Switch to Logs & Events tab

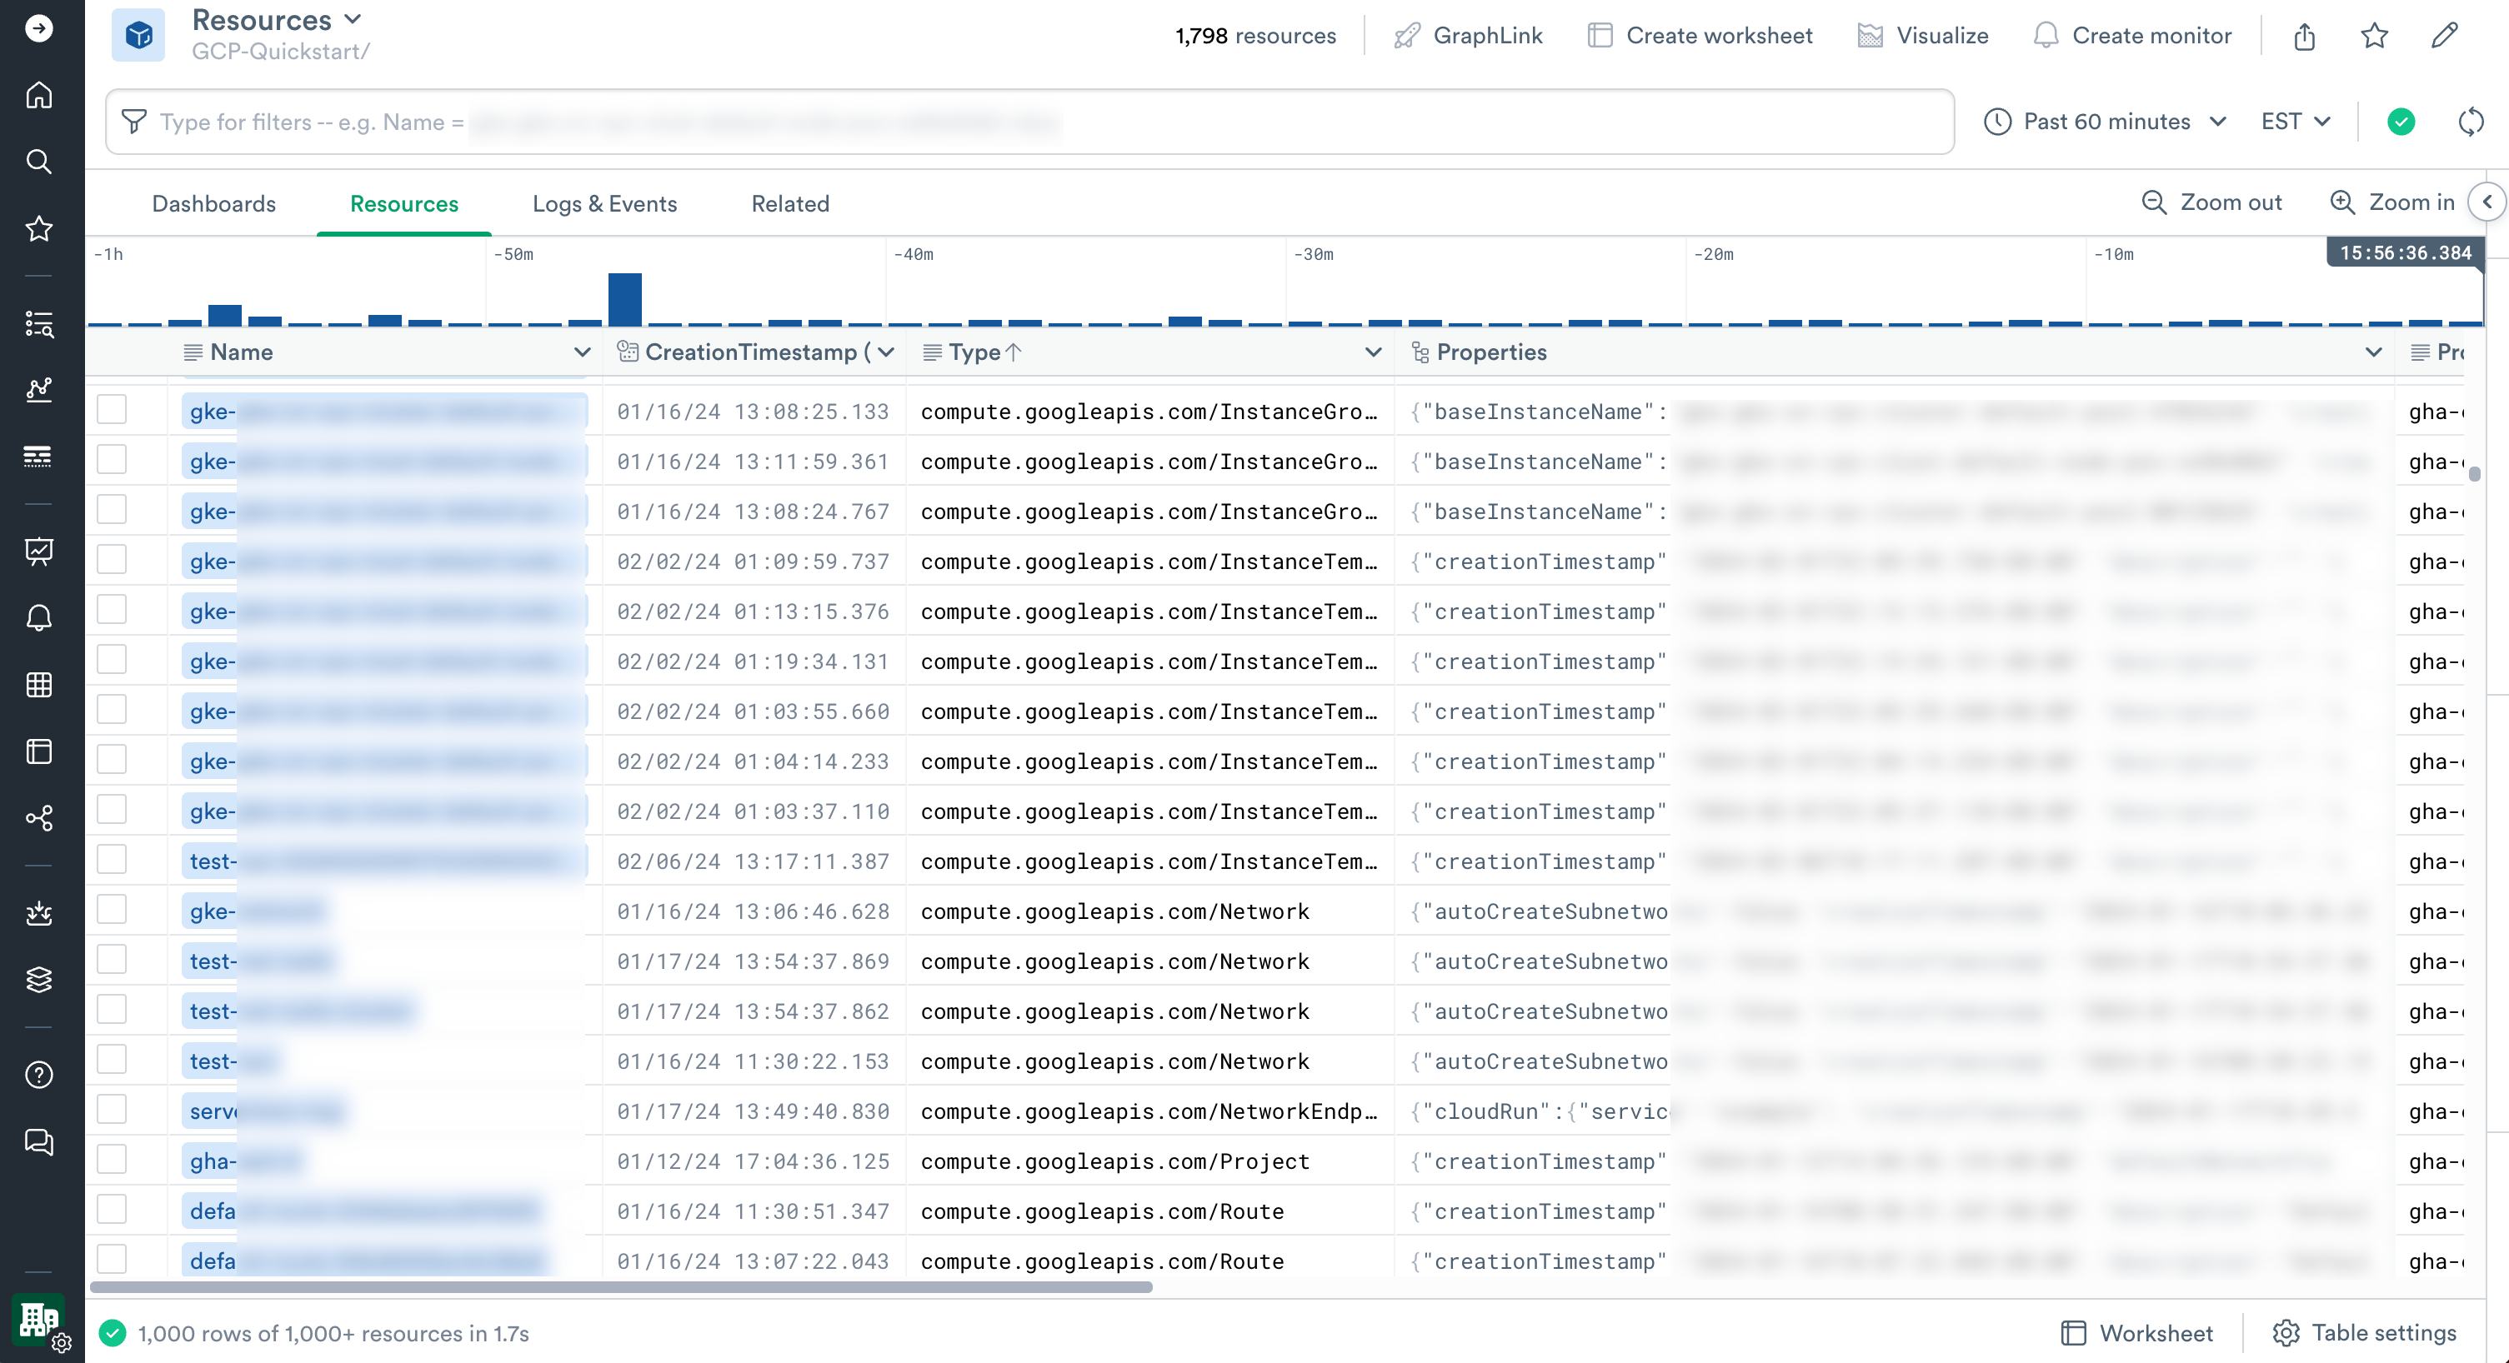[x=603, y=203]
